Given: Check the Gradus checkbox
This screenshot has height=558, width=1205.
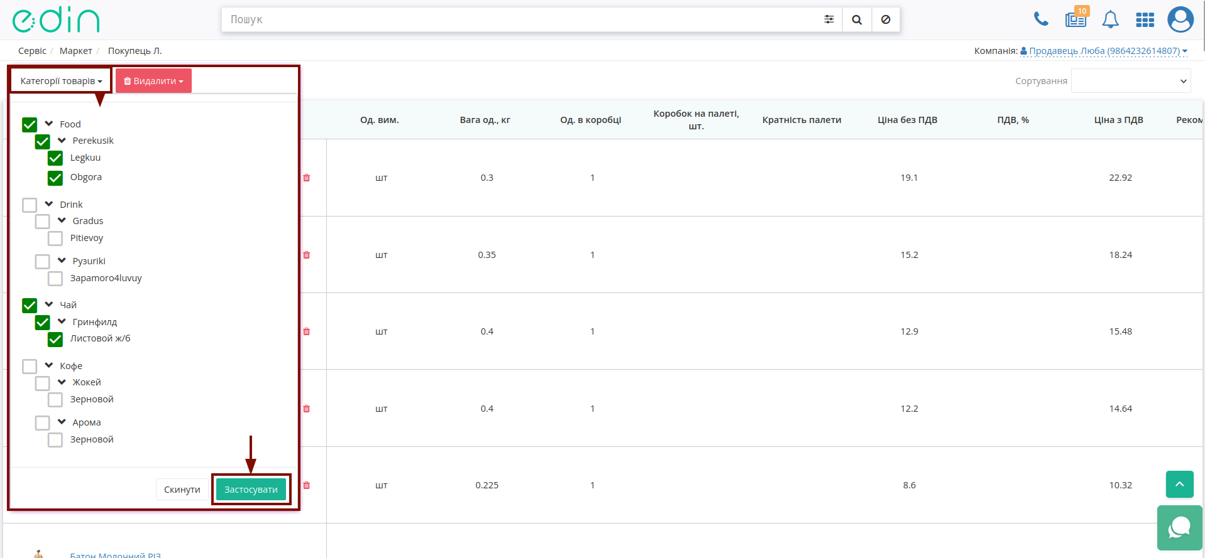Looking at the screenshot, I should pos(42,222).
